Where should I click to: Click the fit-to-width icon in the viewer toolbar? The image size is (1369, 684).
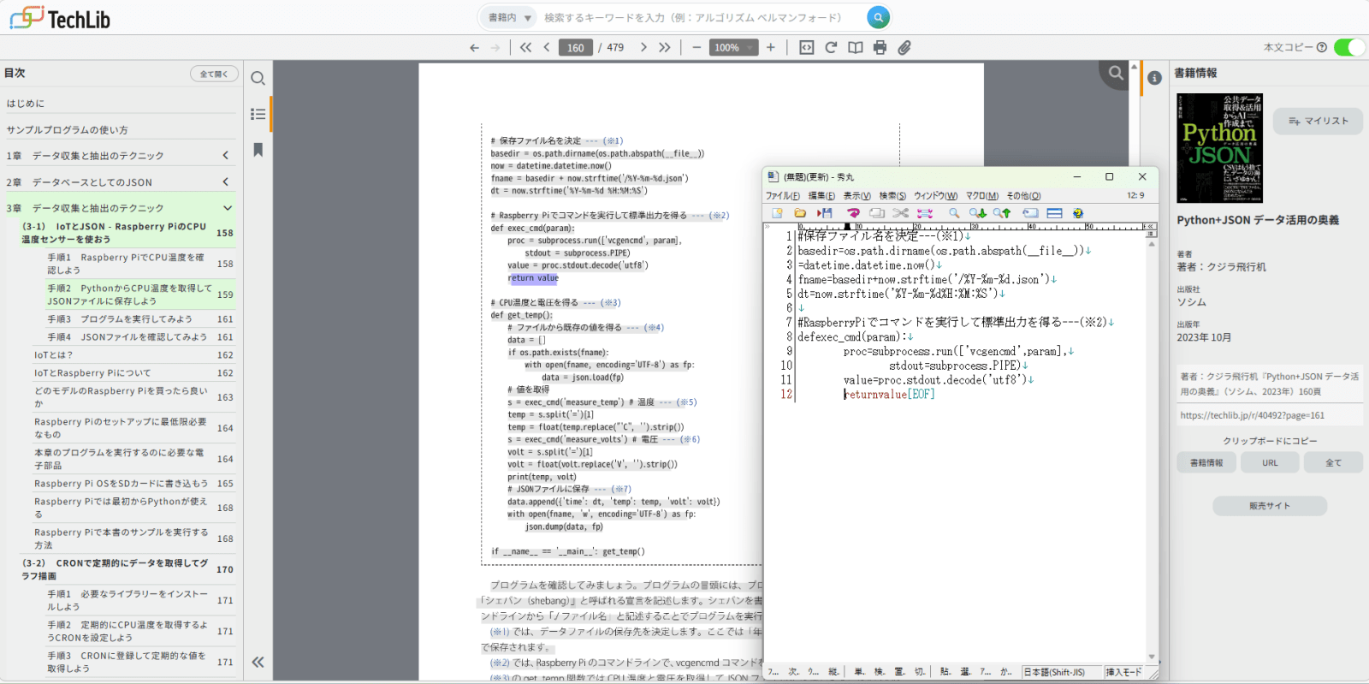click(806, 48)
